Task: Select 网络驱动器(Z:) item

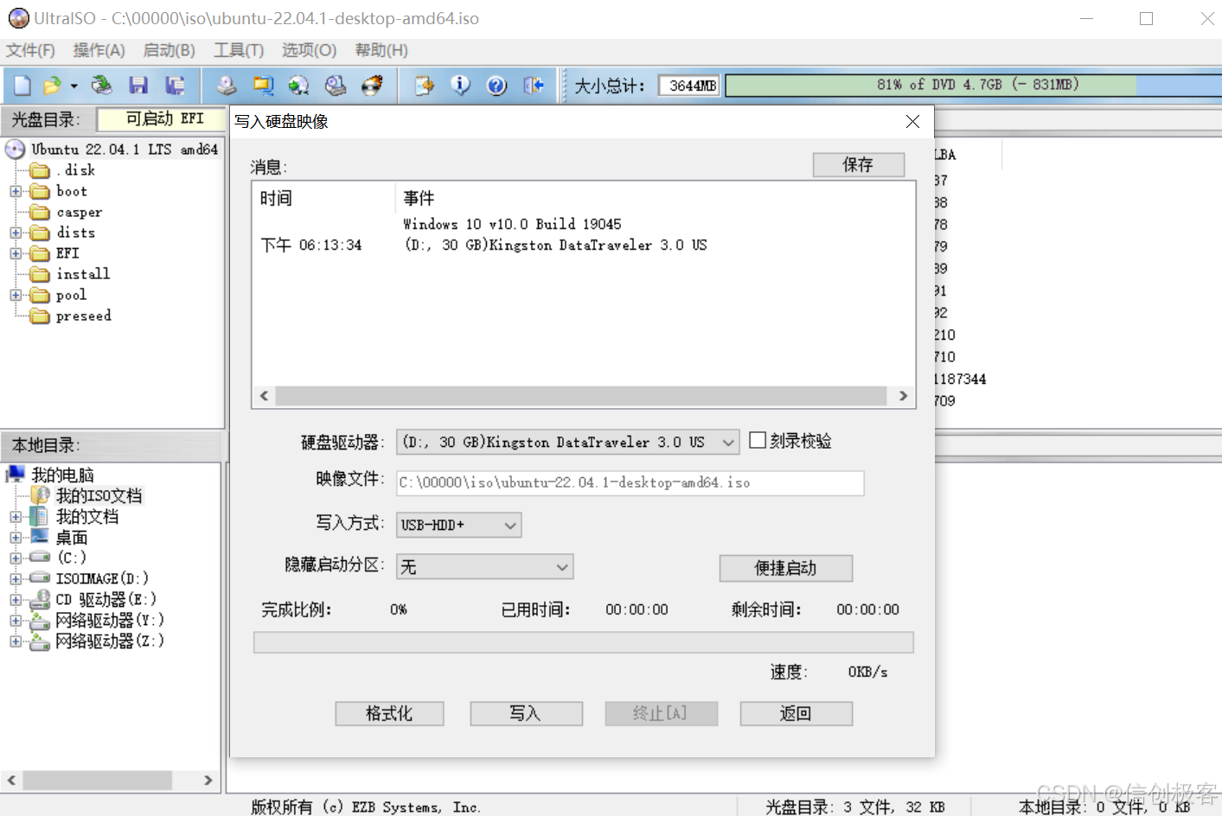Action: click(110, 641)
